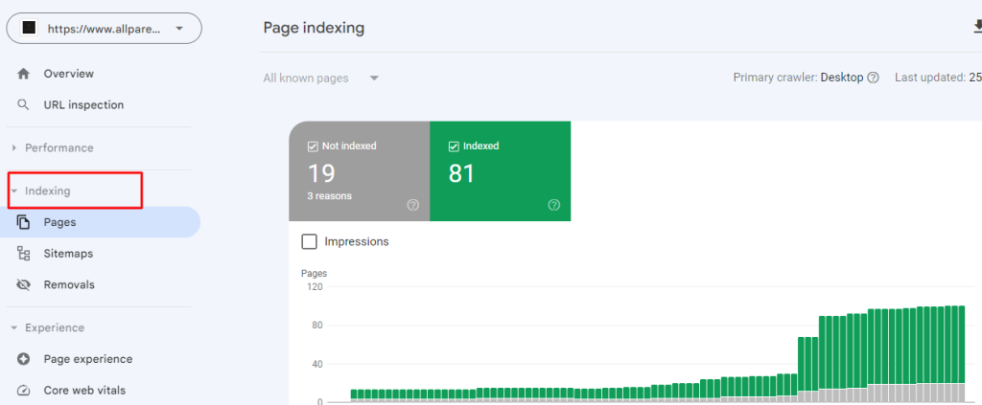The image size is (982, 405).
Task: Click the site favicon in property selector
Action: point(28,28)
